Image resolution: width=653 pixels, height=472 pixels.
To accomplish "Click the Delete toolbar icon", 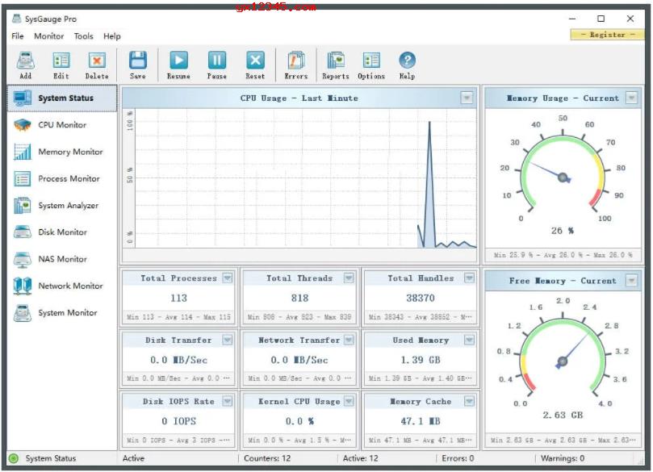I will coord(97,61).
